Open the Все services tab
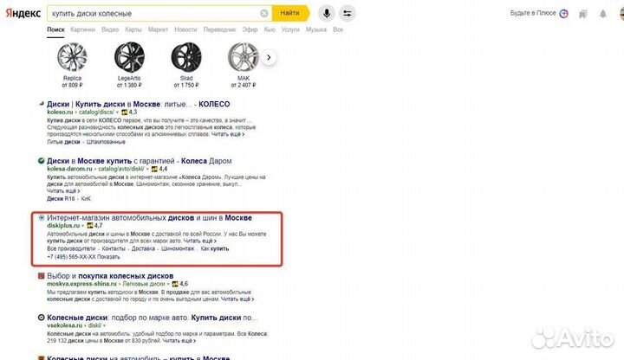Image resolution: width=624 pixels, height=360 pixels. [338, 29]
